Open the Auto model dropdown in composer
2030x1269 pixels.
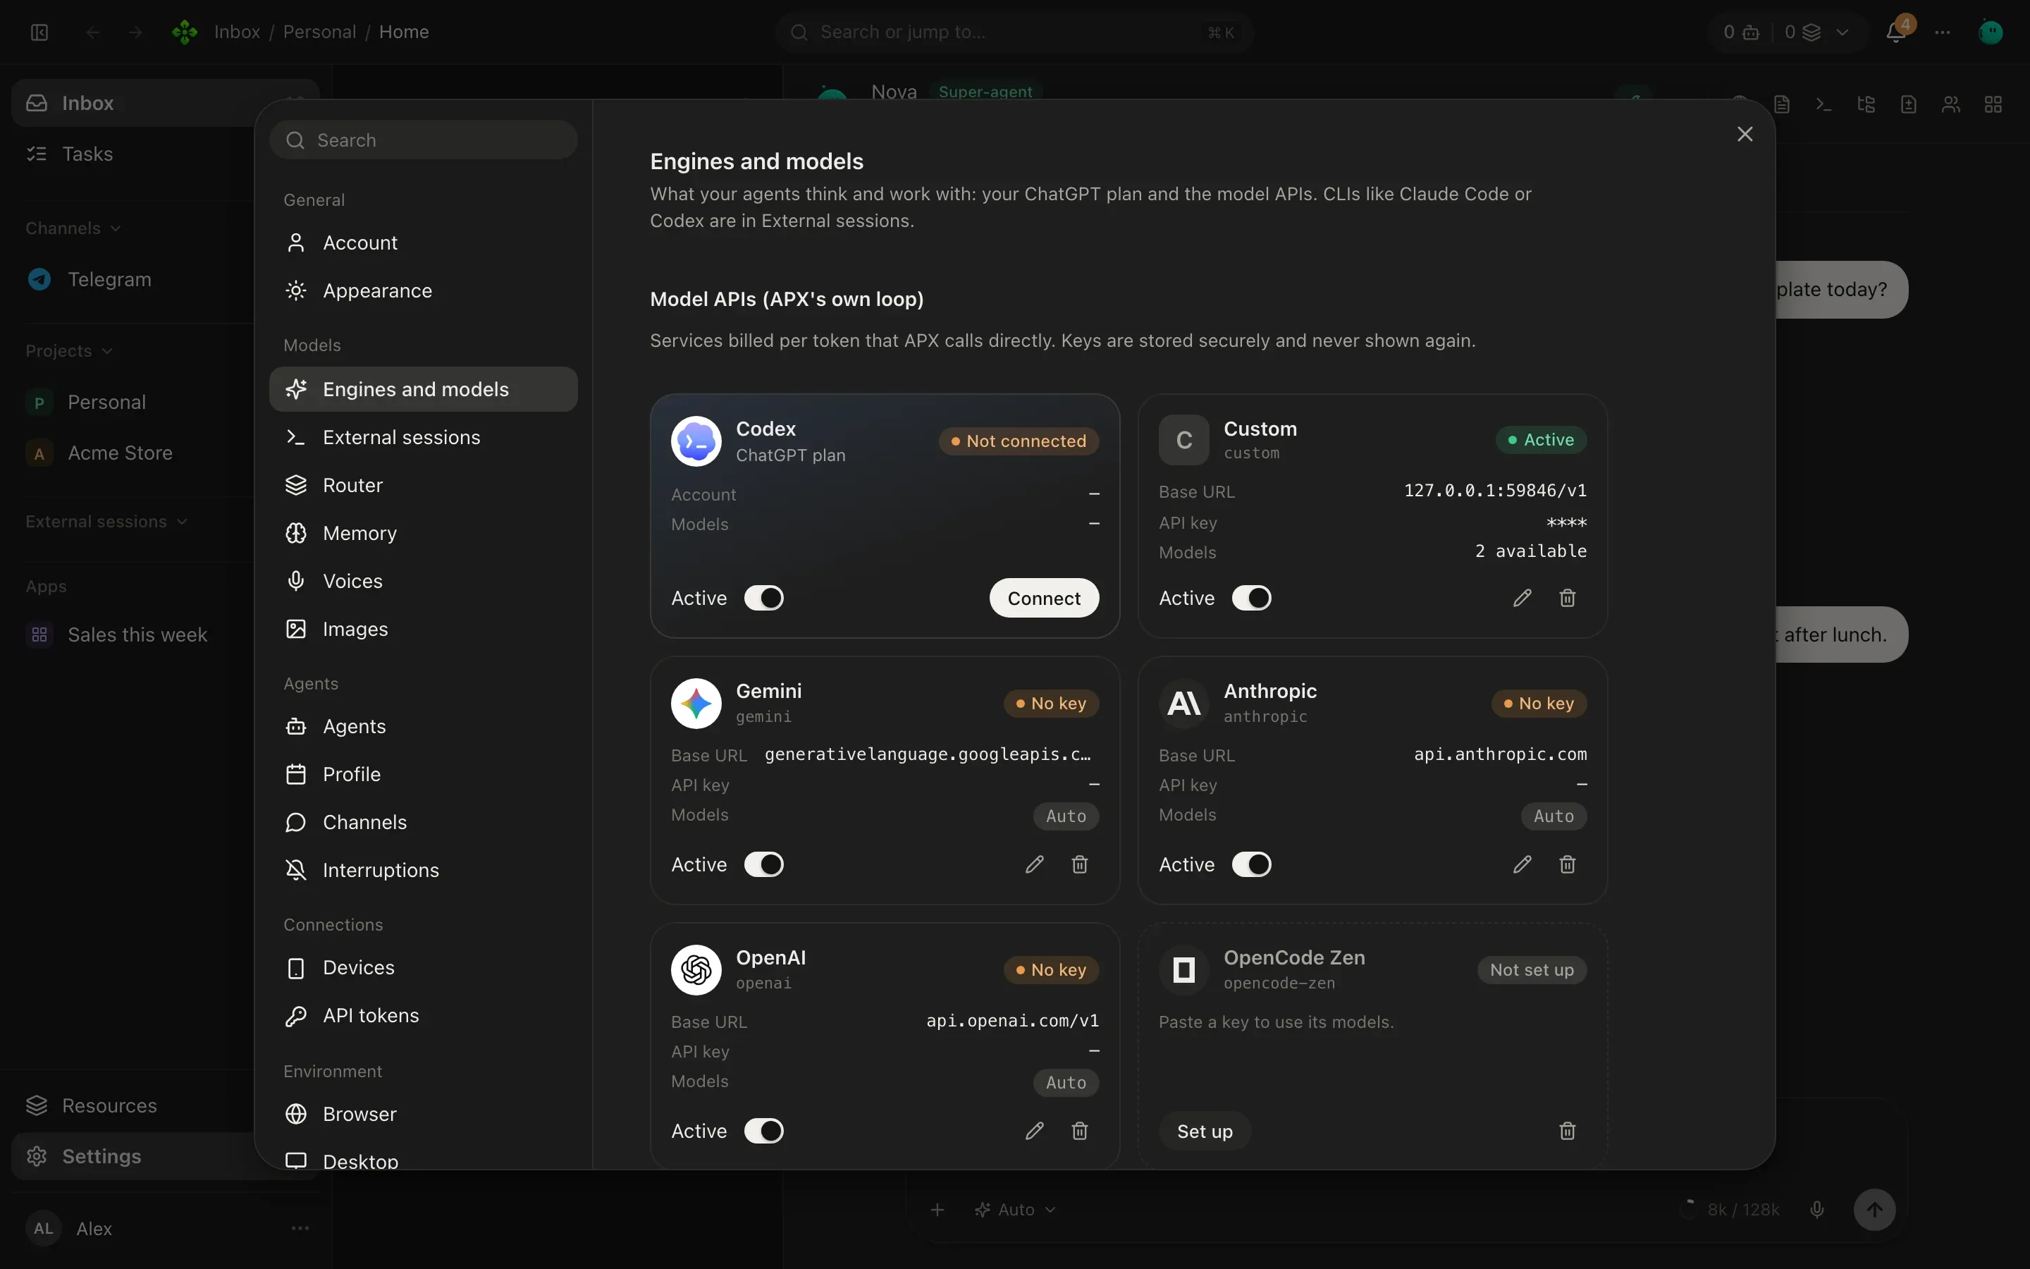[1015, 1209]
